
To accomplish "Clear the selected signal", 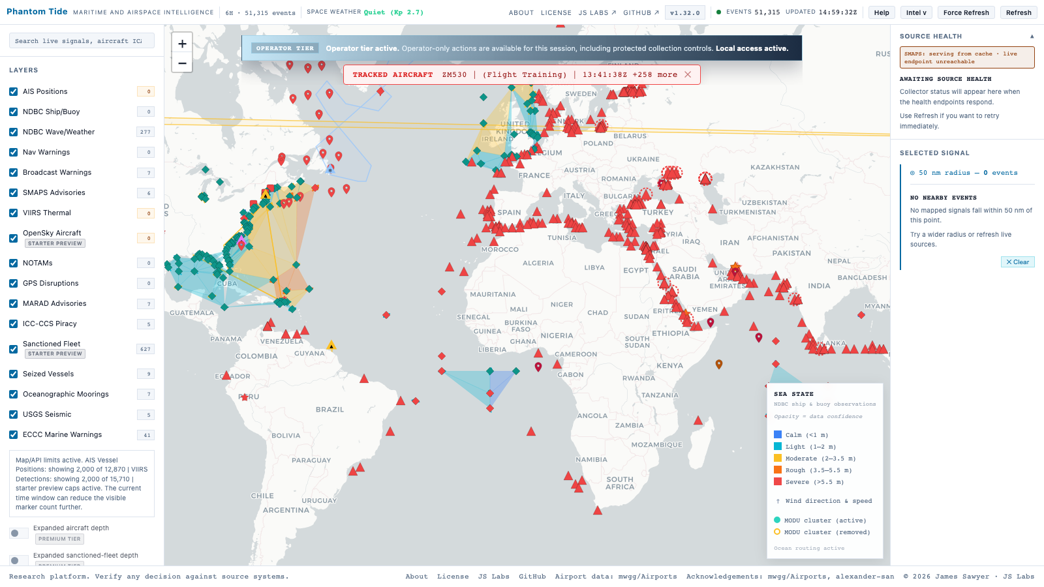I will [x=1017, y=262].
